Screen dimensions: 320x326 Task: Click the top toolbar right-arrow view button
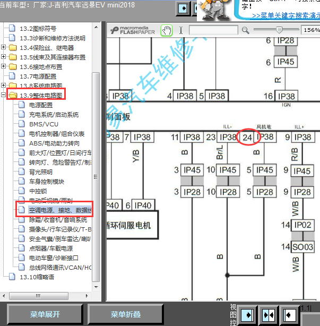(x=183, y=8)
